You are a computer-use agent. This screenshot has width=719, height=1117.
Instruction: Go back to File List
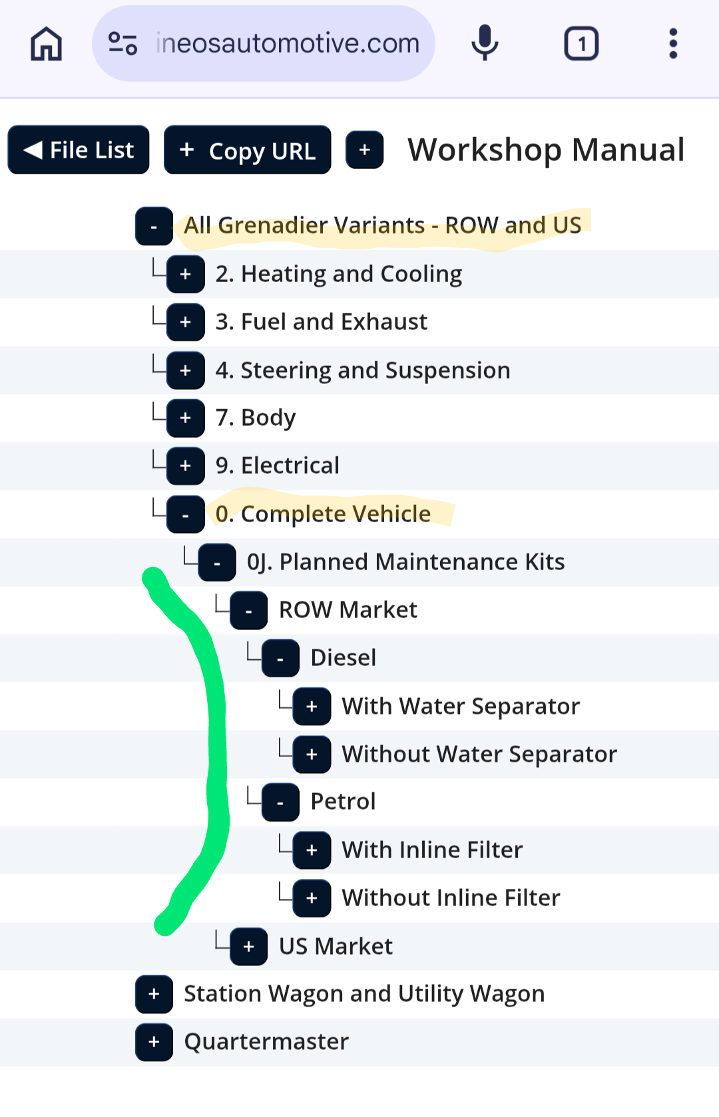tap(79, 150)
